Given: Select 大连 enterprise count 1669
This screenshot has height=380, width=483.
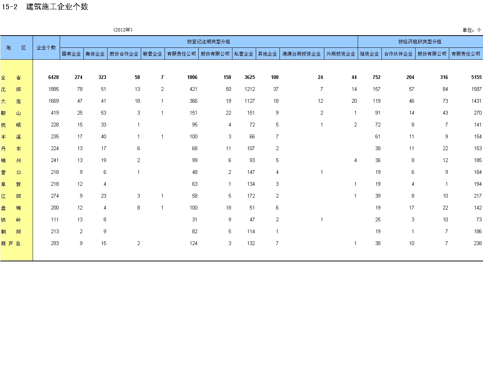Looking at the screenshot, I should 54,101.
